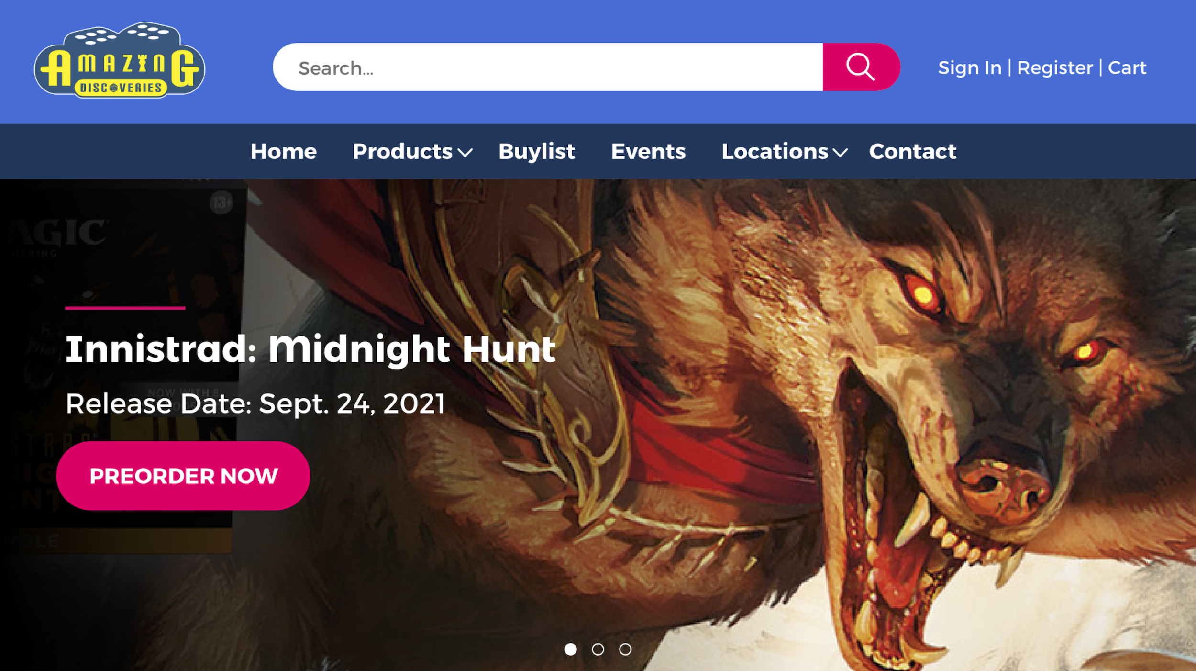Click the Innistrad: Midnight Hunt banner title
Viewport: 1196px width, 671px height.
point(310,349)
